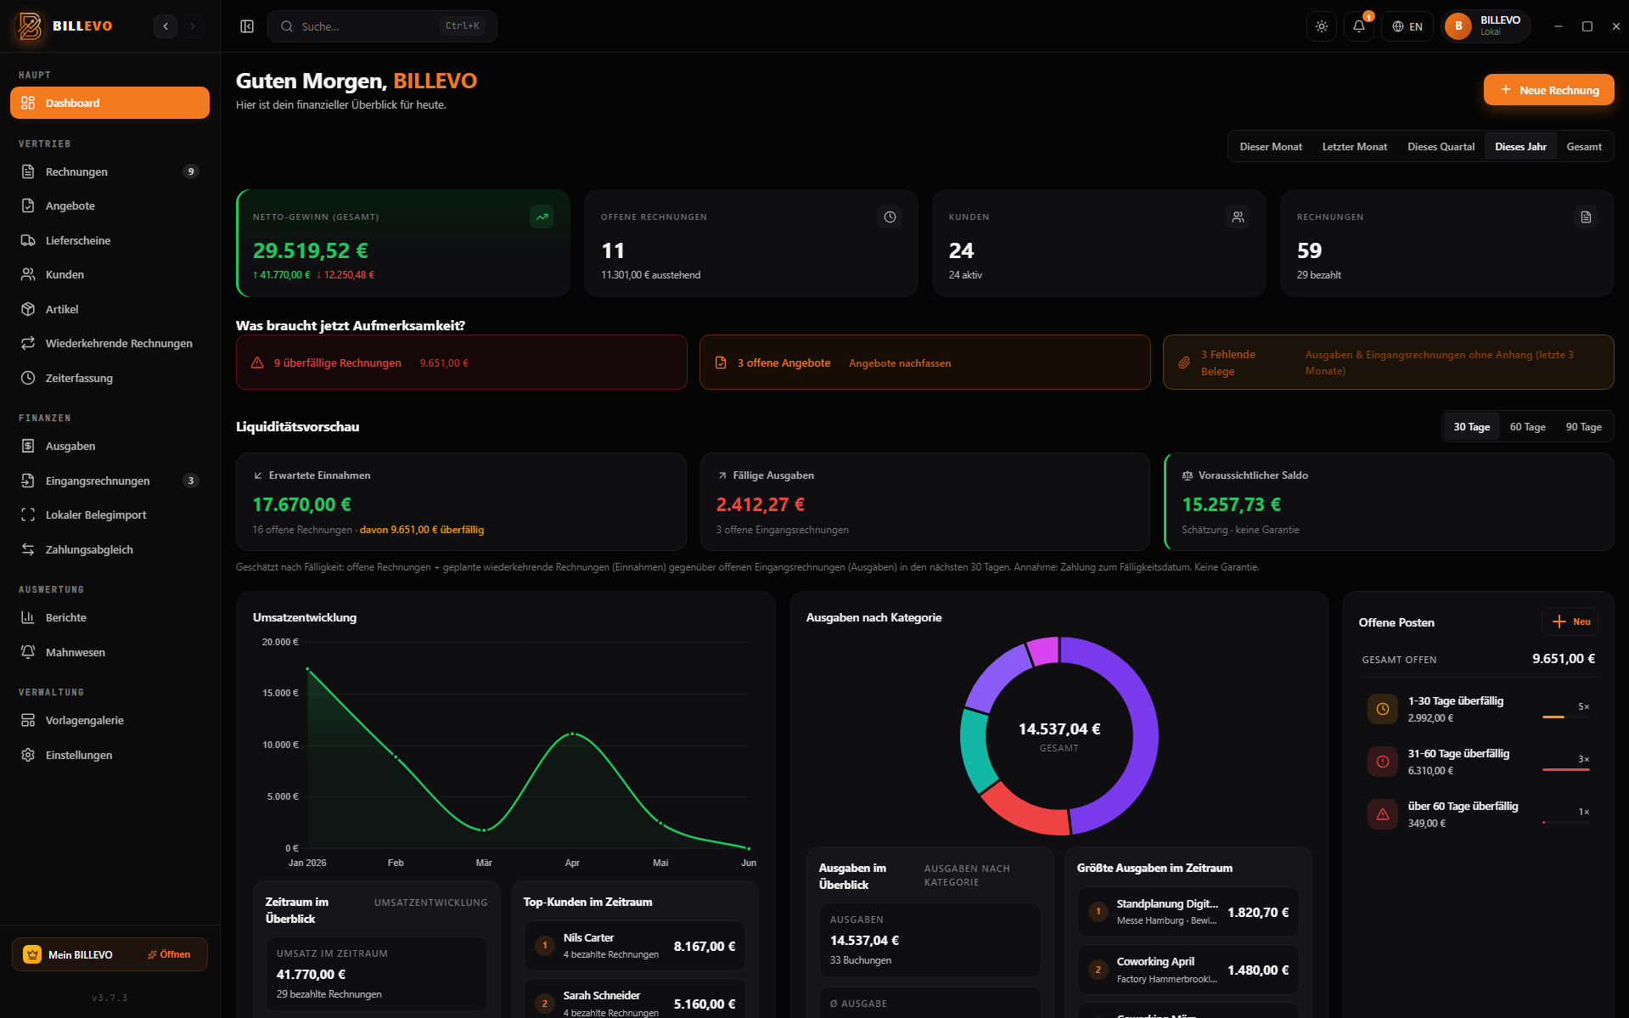Click the 1-30 Tage progress bar

point(1565,717)
